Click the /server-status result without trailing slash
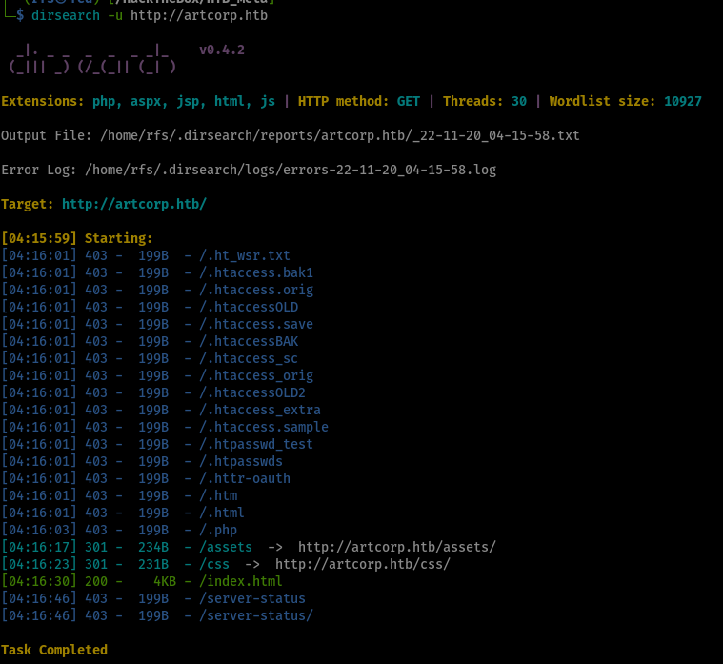723x664 pixels. pyautogui.click(x=252, y=598)
